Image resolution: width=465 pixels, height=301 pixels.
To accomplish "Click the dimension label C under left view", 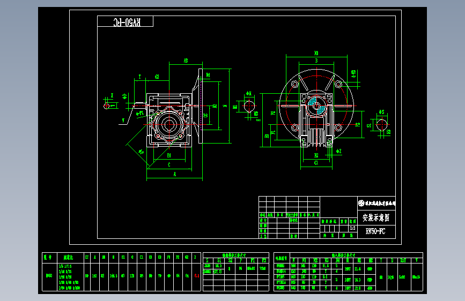I will pos(169,165).
